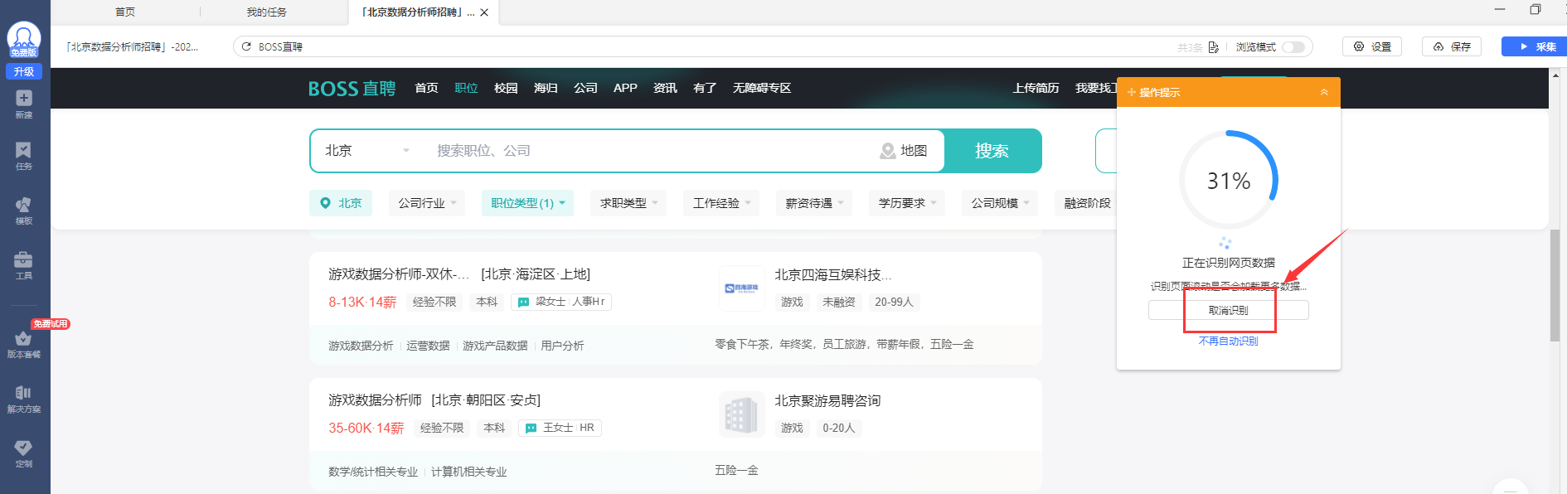The height and width of the screenshot is (494, 1567).
Task: Open the 游戏数据分析师 [北京·朝阳区·安贞] job
Action: [x=434, y=400]
